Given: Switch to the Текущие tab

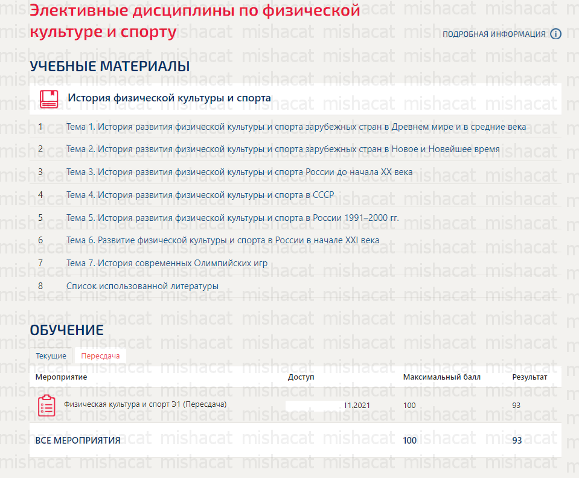Looking at the screenshot, I should (x=51, y=356).
